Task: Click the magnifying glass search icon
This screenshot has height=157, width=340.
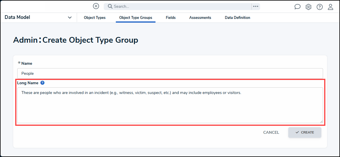Action: pos(110,7)
